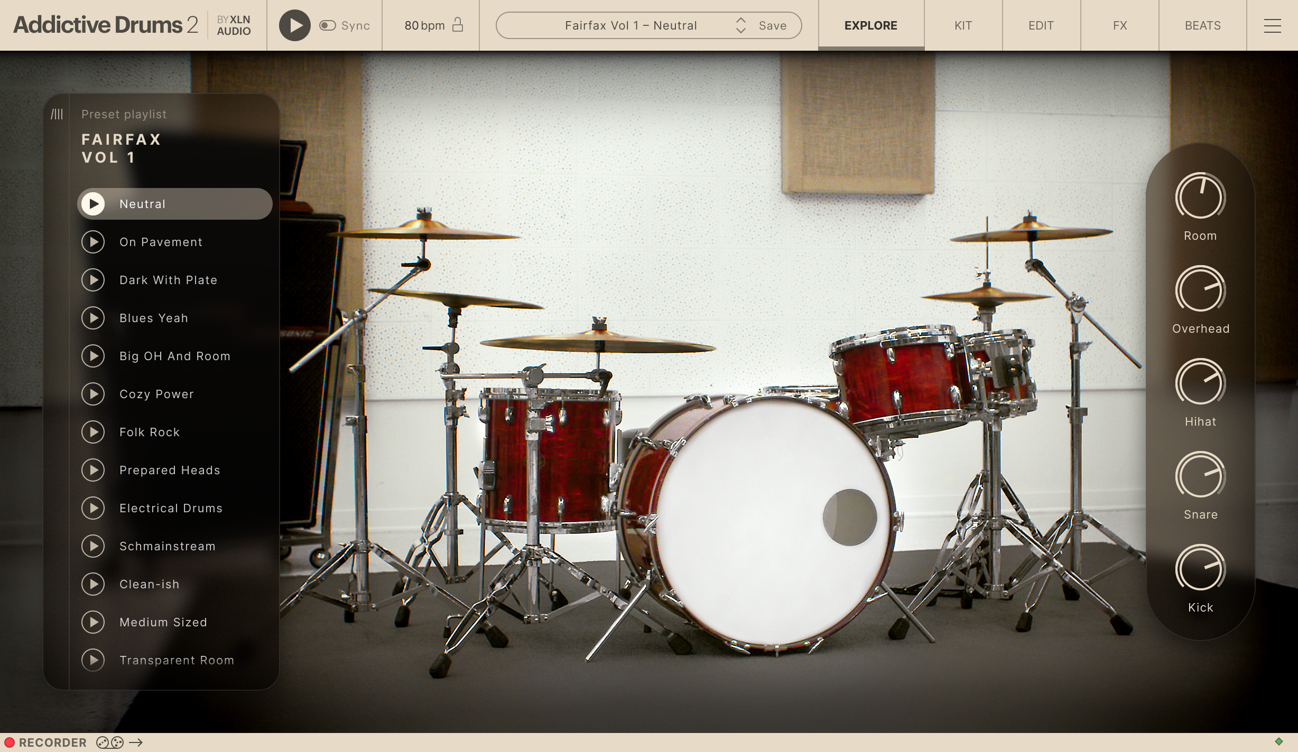Image resolution: width=1298 pixels, height=752 pixels.
Task: Switch to the EDIT tab
Action: [1041, 25]
